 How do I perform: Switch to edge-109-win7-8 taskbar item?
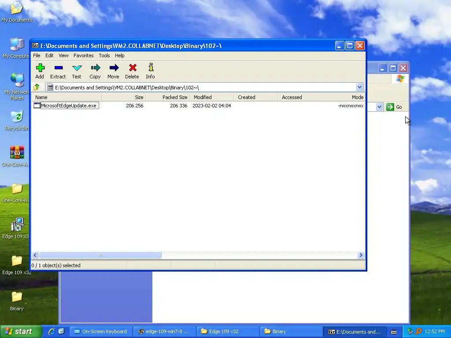[x=165, y=331]
